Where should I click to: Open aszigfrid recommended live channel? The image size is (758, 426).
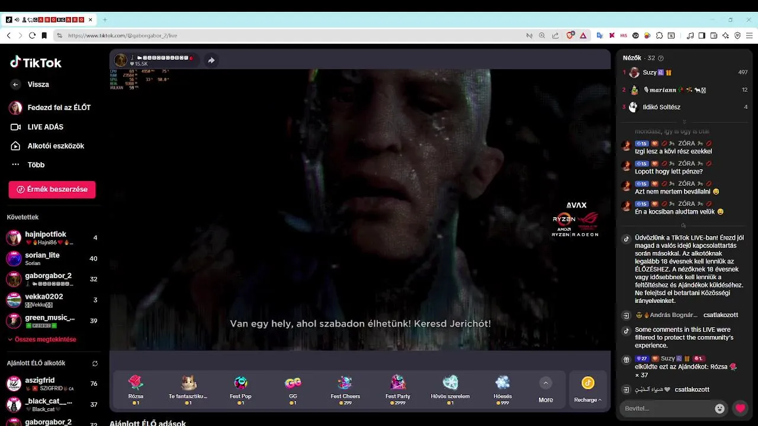tap(52, 384)
